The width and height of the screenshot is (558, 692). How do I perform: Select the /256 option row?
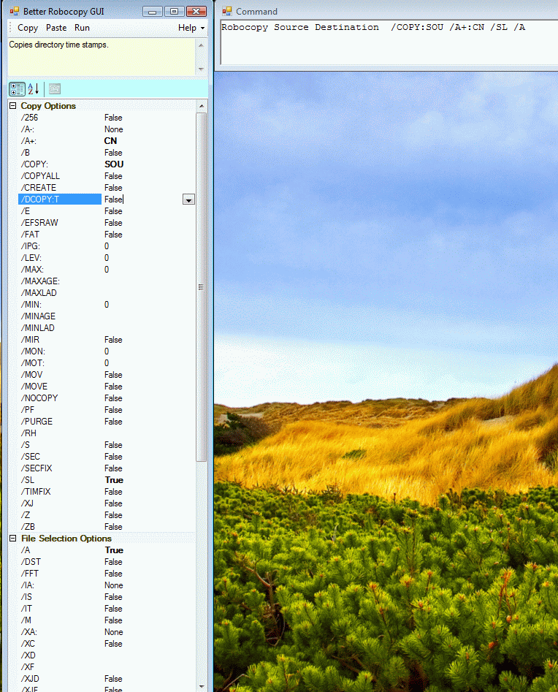107,118
